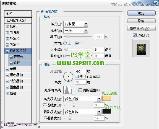Image resolution: width=159 pixels, height=129 pixels.
Task: Click the 软化 slider handle
Action: coord(65,56)
